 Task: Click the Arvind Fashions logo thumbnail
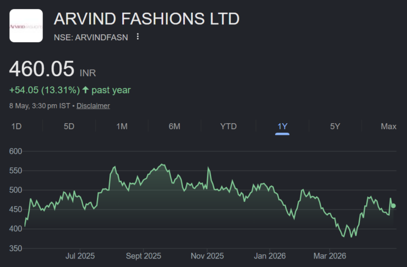click(26, 25)
